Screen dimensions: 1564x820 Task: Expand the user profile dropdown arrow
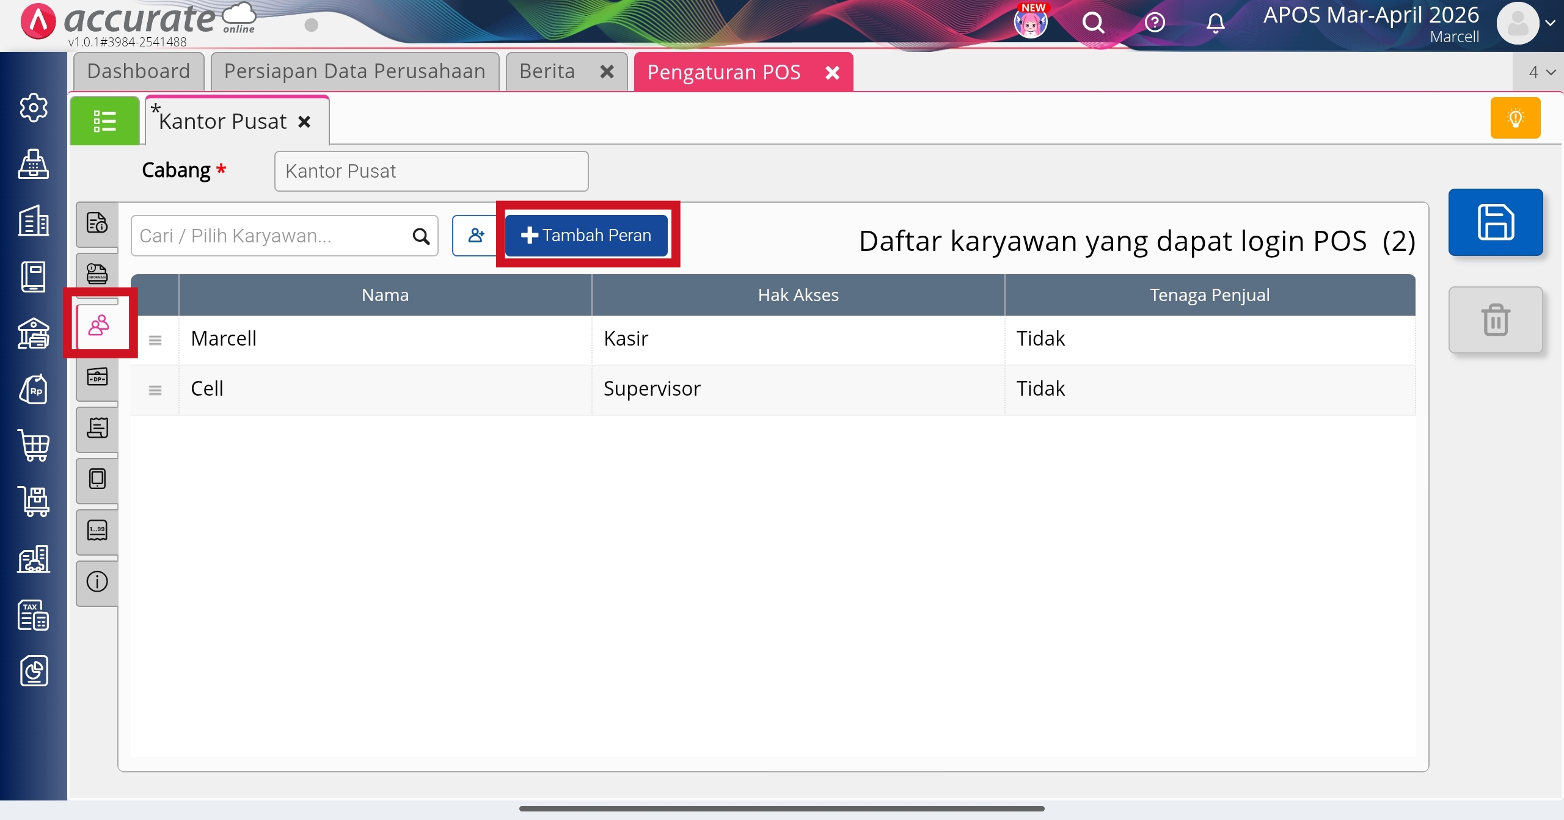pyautogui.click(x=1550, y=23)
